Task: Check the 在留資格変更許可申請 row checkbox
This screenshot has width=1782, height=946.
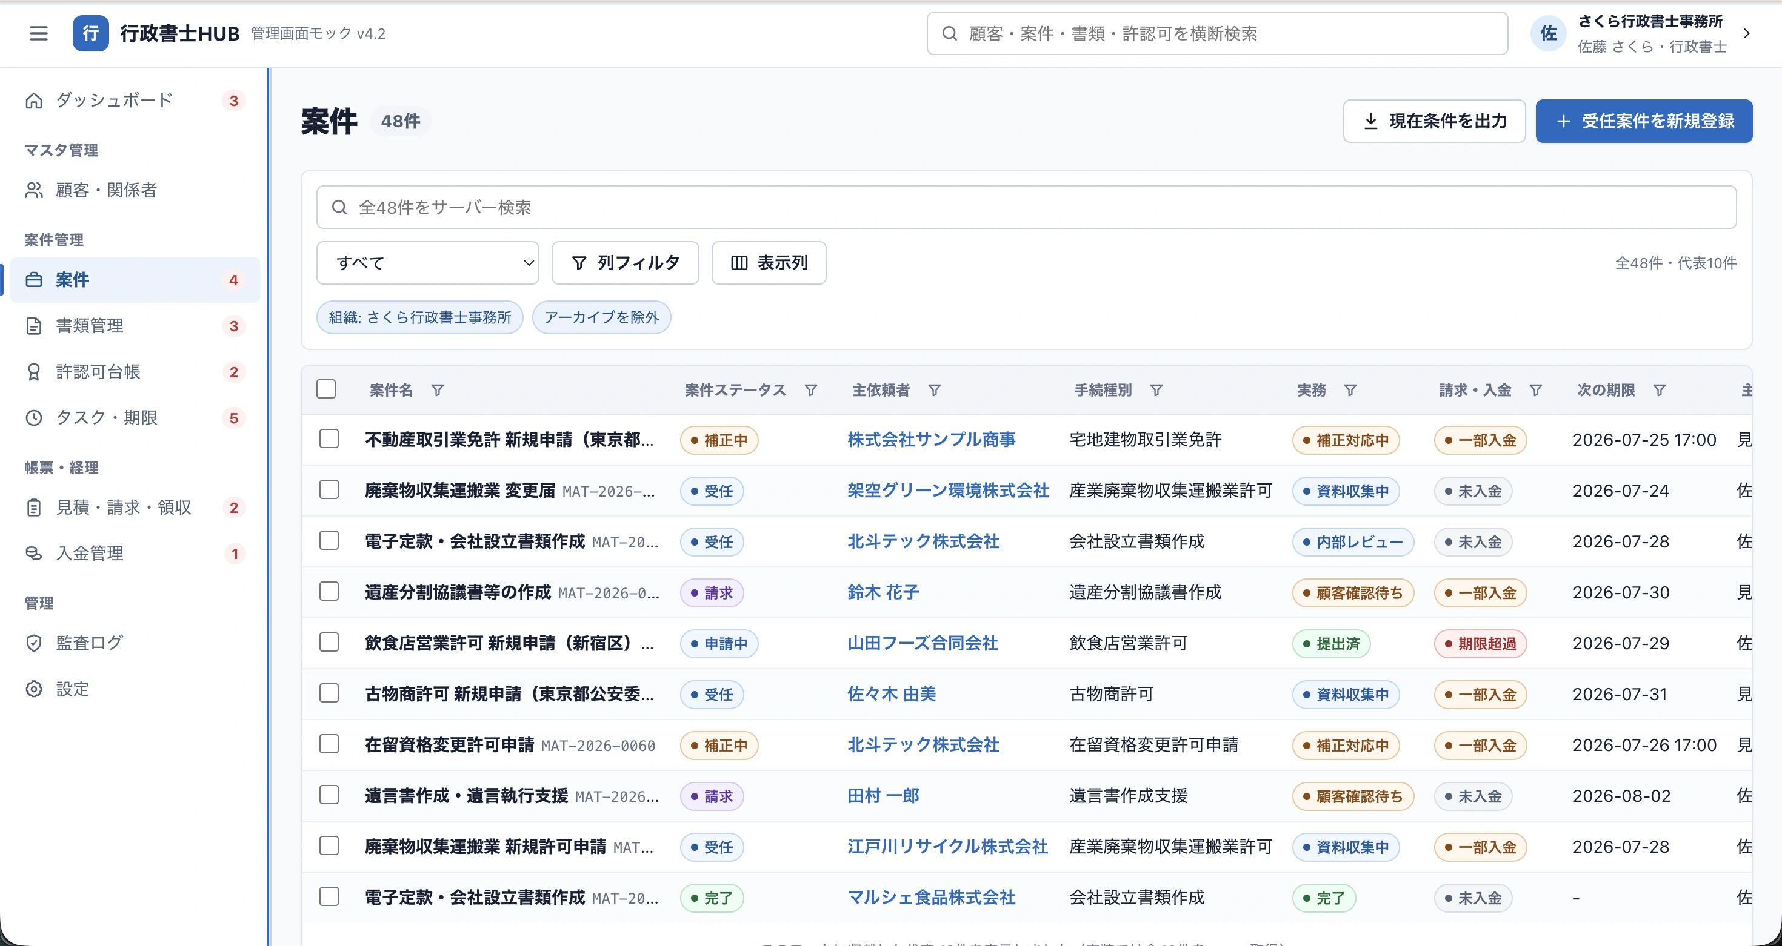Action: (x=329, y=744)
